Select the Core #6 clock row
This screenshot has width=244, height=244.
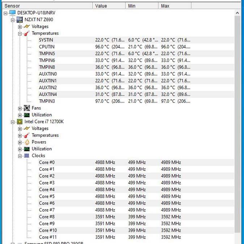(x=136, y=203)
